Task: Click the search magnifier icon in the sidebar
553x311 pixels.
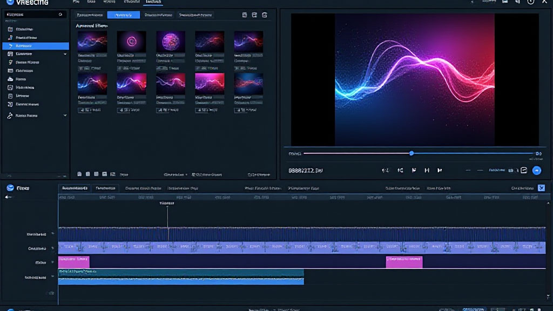Action: [x=60, y=15]
